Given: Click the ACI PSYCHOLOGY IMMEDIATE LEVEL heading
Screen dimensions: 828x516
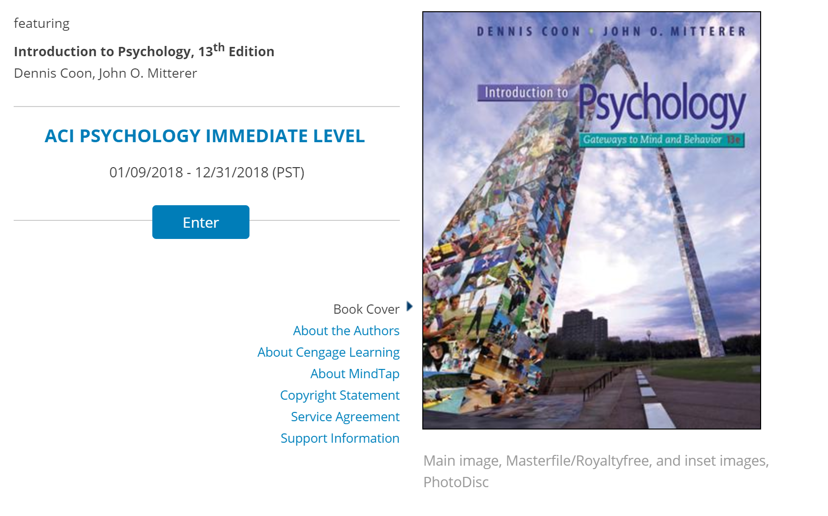Looking at the screenshot, I should (205, 136).
